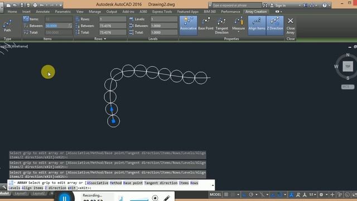Click the Rows Total field
The height and width of the screenshot is (201, 357).
tap(113, 32)
